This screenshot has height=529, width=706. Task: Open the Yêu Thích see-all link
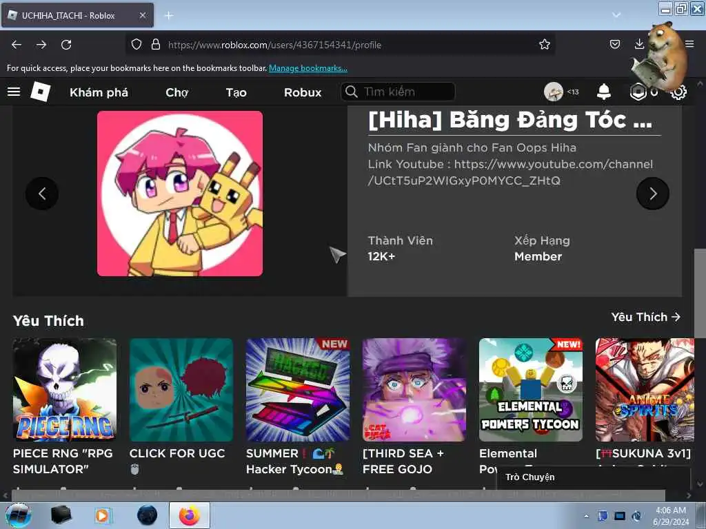(x=645, y=317)
